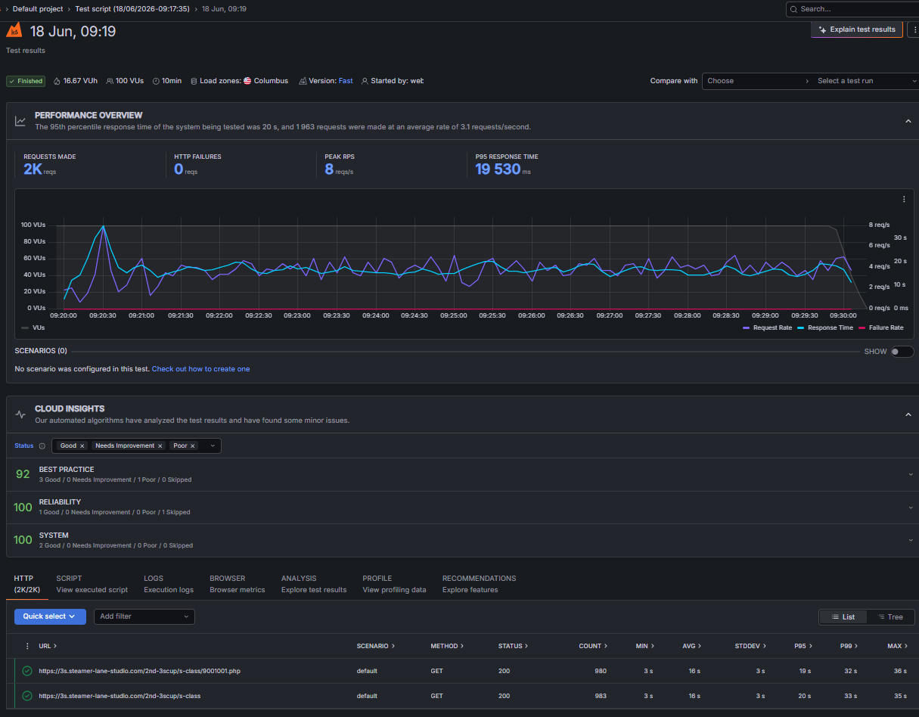Click the table column options icon
The height and width of the screenshot is (717, 919).
coord(28,646)
